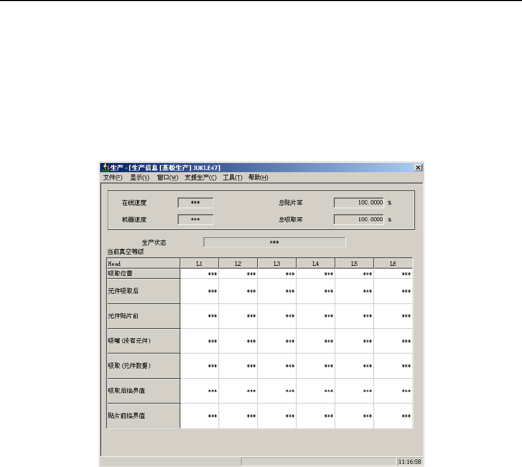The width and height of the screenshot is (522, 467).
Task: Open the 工具(T) menu
Action: pos(232,178)
